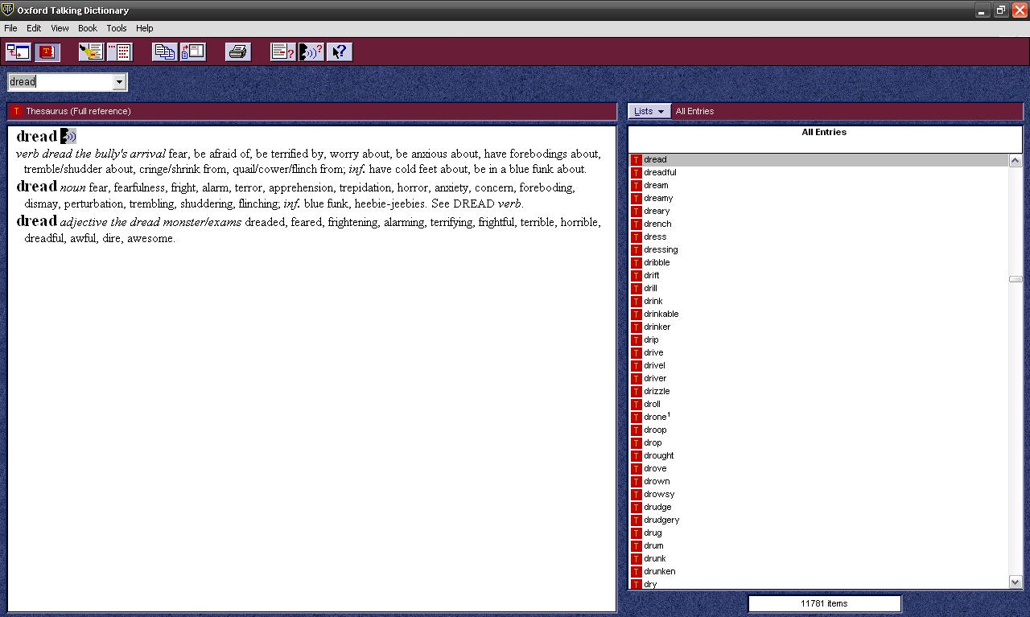Select 'drill' in the entries list
Image resolution: width=1030 pixels, height=617 pixels.
point(650,288)
